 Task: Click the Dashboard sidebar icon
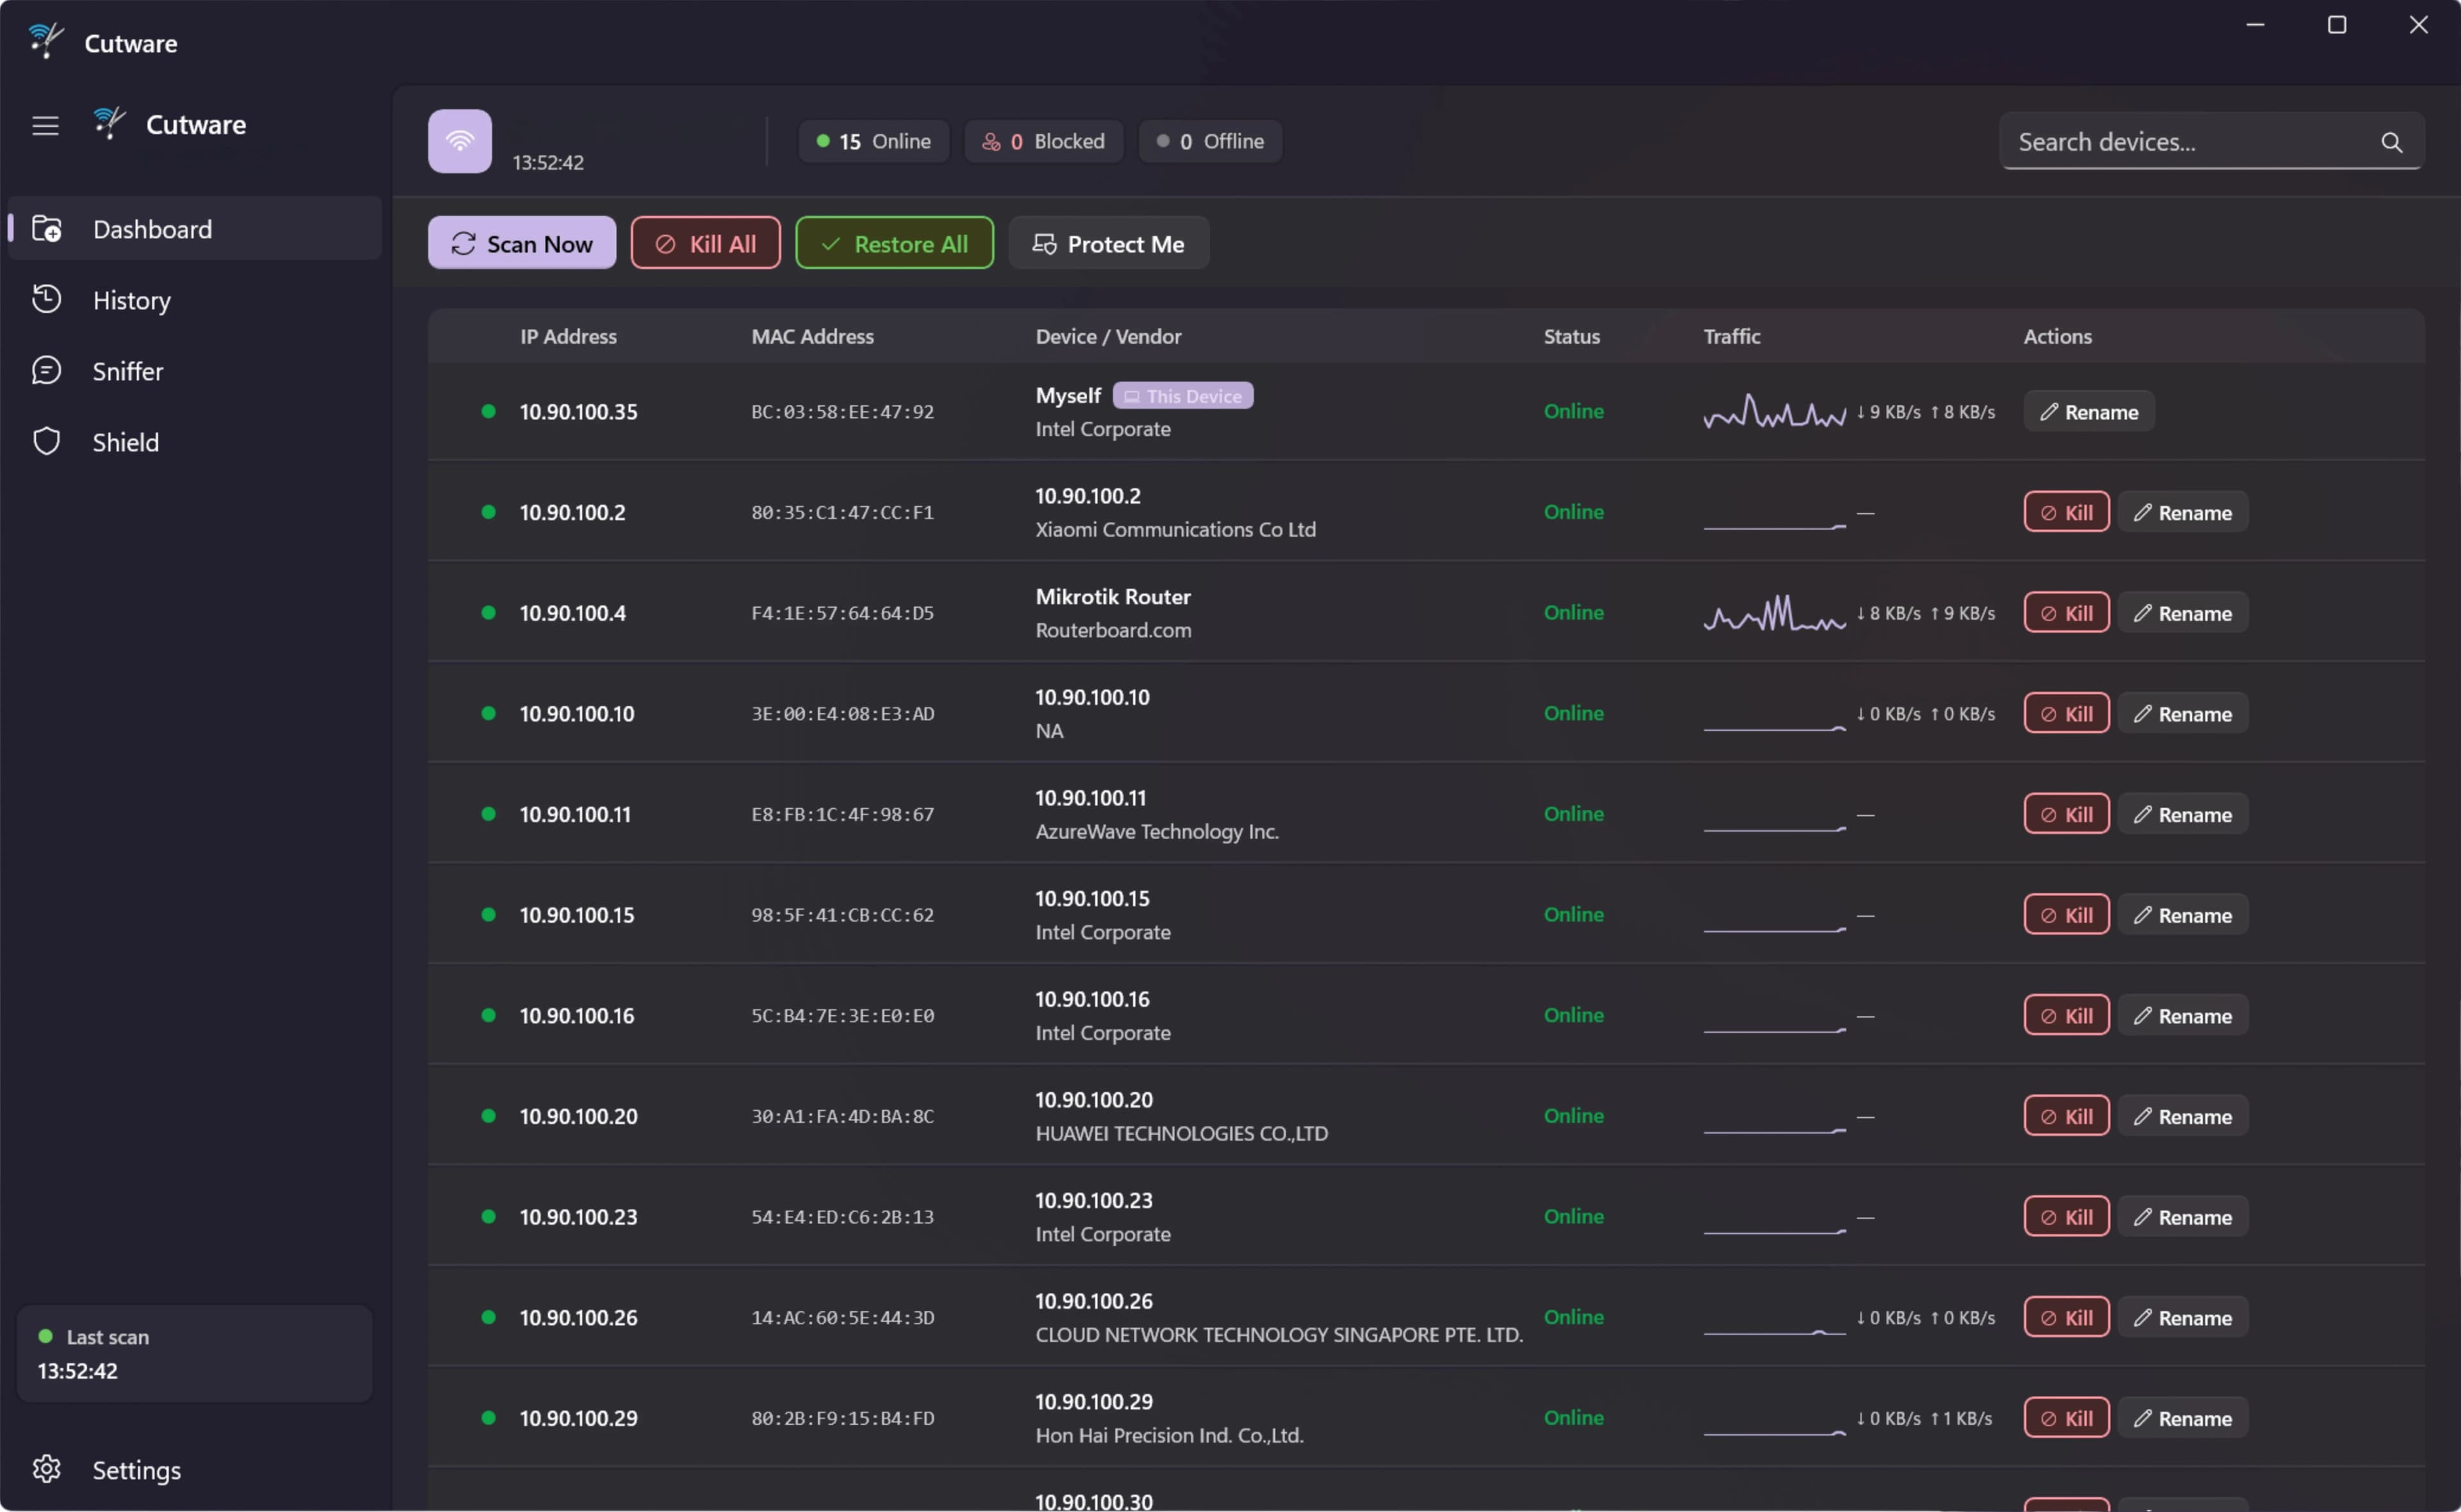[x=47, y=229]
